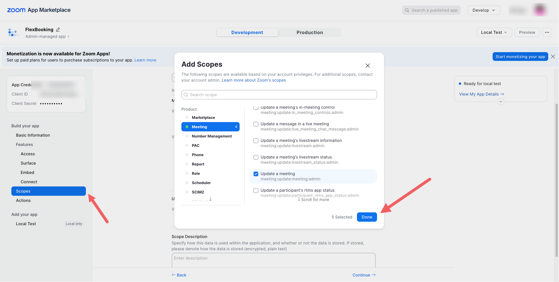Viewport: 559px width, 282px height.
Task: Check Update a message in a live meeting
Action: [256, 124]
